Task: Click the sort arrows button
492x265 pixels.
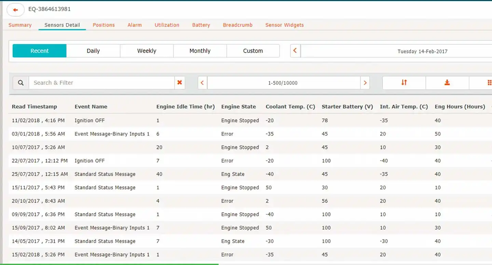Action: point(404,83)
